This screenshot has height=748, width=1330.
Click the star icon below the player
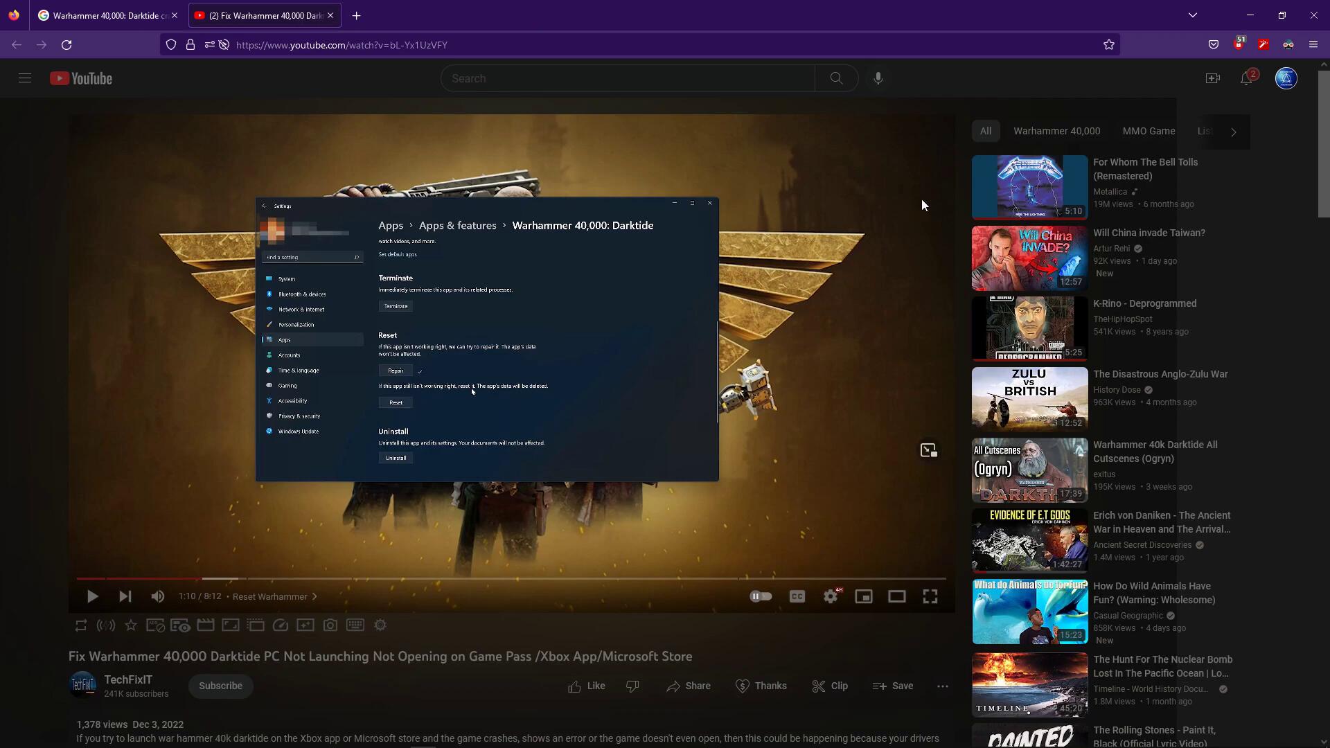coord(131,625)
